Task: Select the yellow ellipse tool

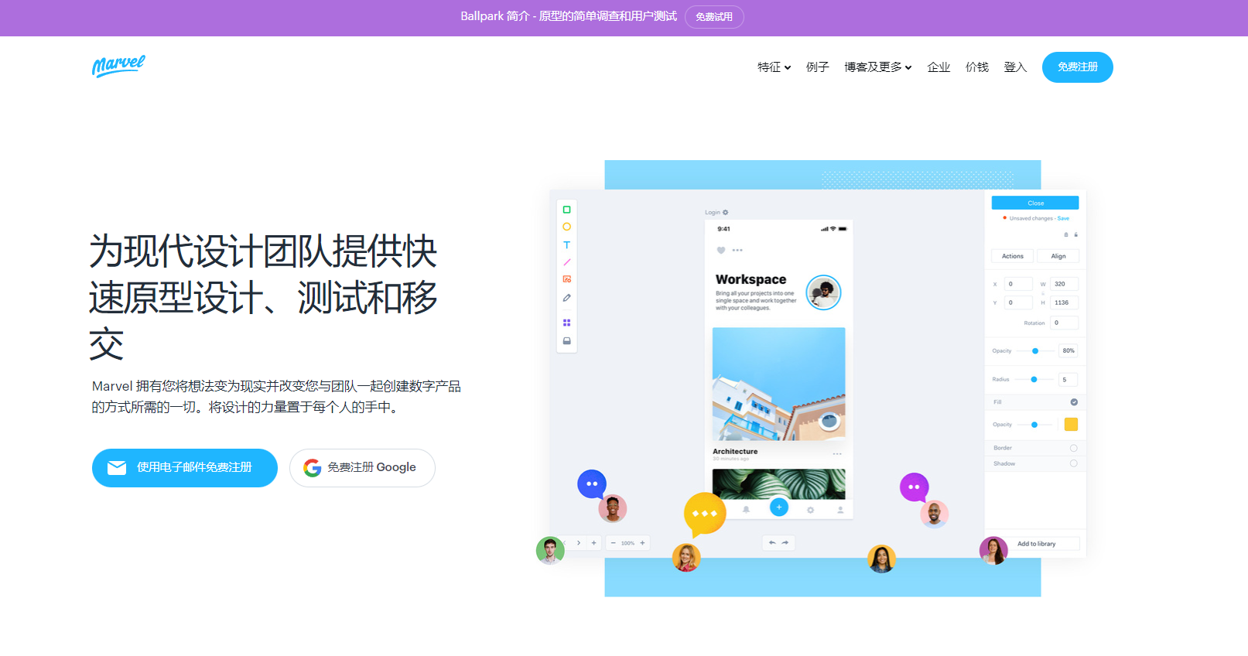Action: point(566,227)
